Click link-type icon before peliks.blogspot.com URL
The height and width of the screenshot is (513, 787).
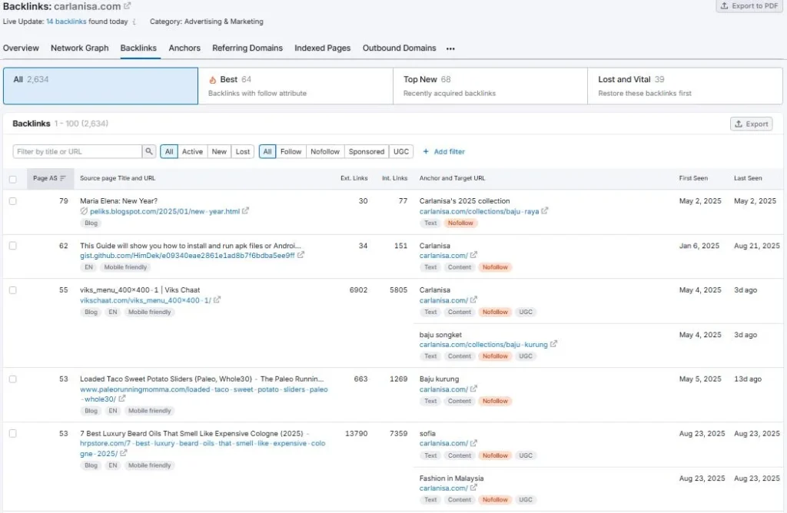tap(84, 211)
